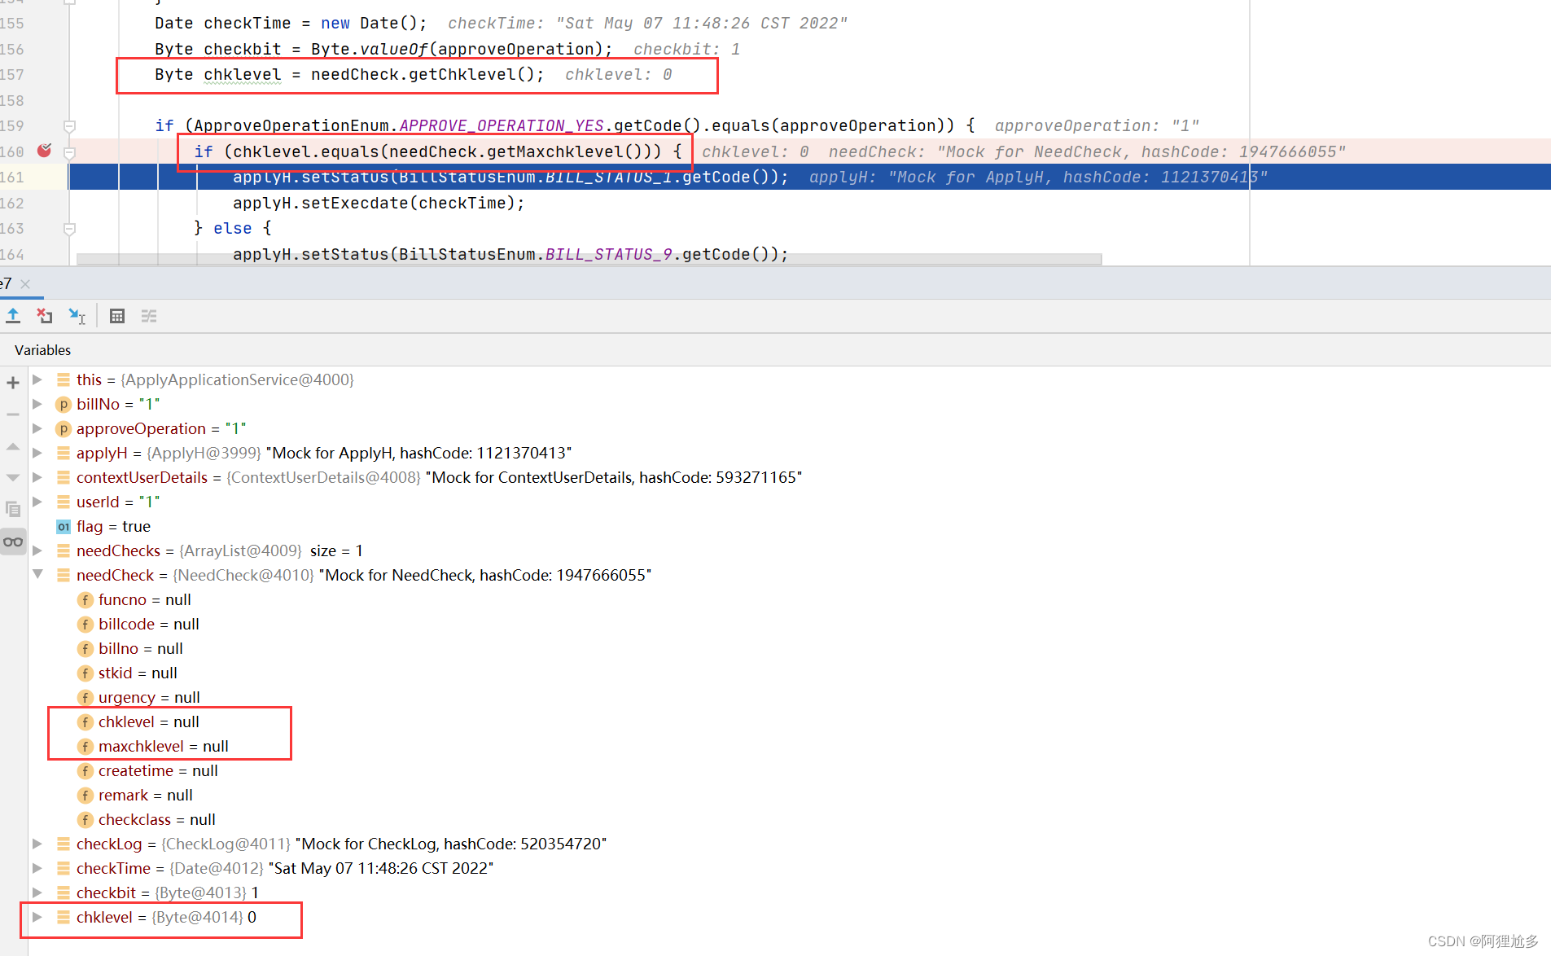Click the field icon beside remark
The width and height of the screenshot is (1551, 956).
pyautogui.click(x=85, y=796)
